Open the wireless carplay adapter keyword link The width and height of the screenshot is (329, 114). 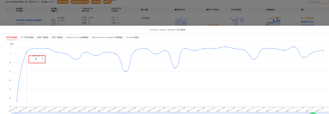[29, 20]
